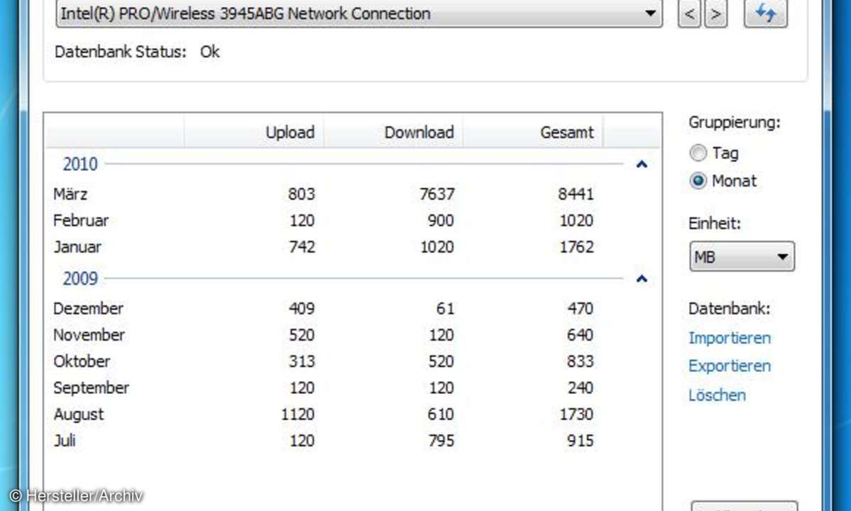
Task: Click the 795 download value for Juli
Action: click(x=441, y=441)
